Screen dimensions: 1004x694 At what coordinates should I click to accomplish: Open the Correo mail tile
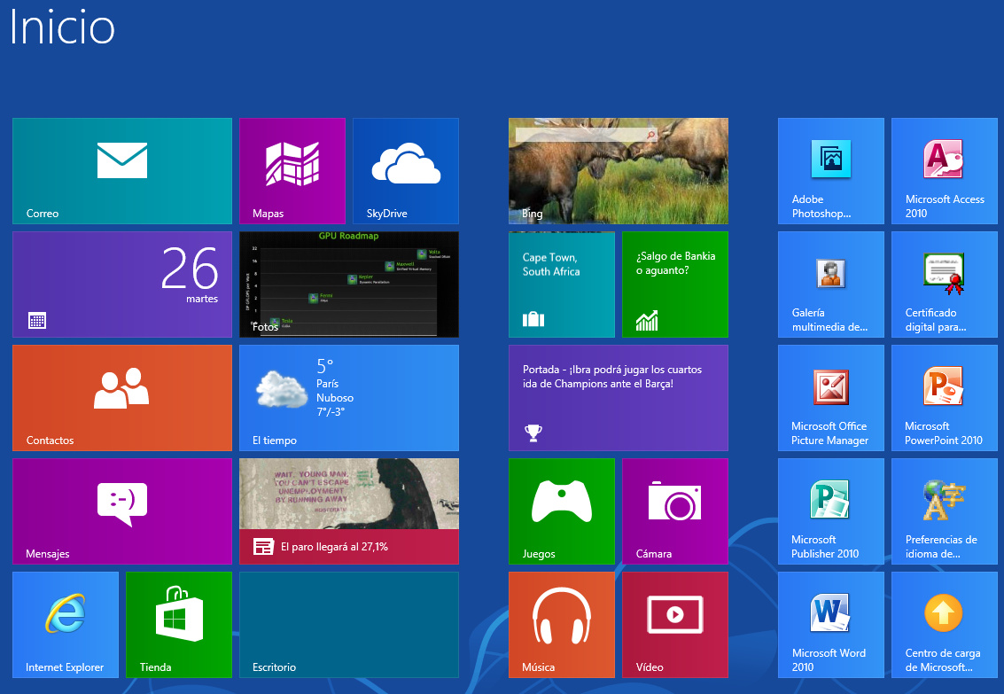(122, 171)
